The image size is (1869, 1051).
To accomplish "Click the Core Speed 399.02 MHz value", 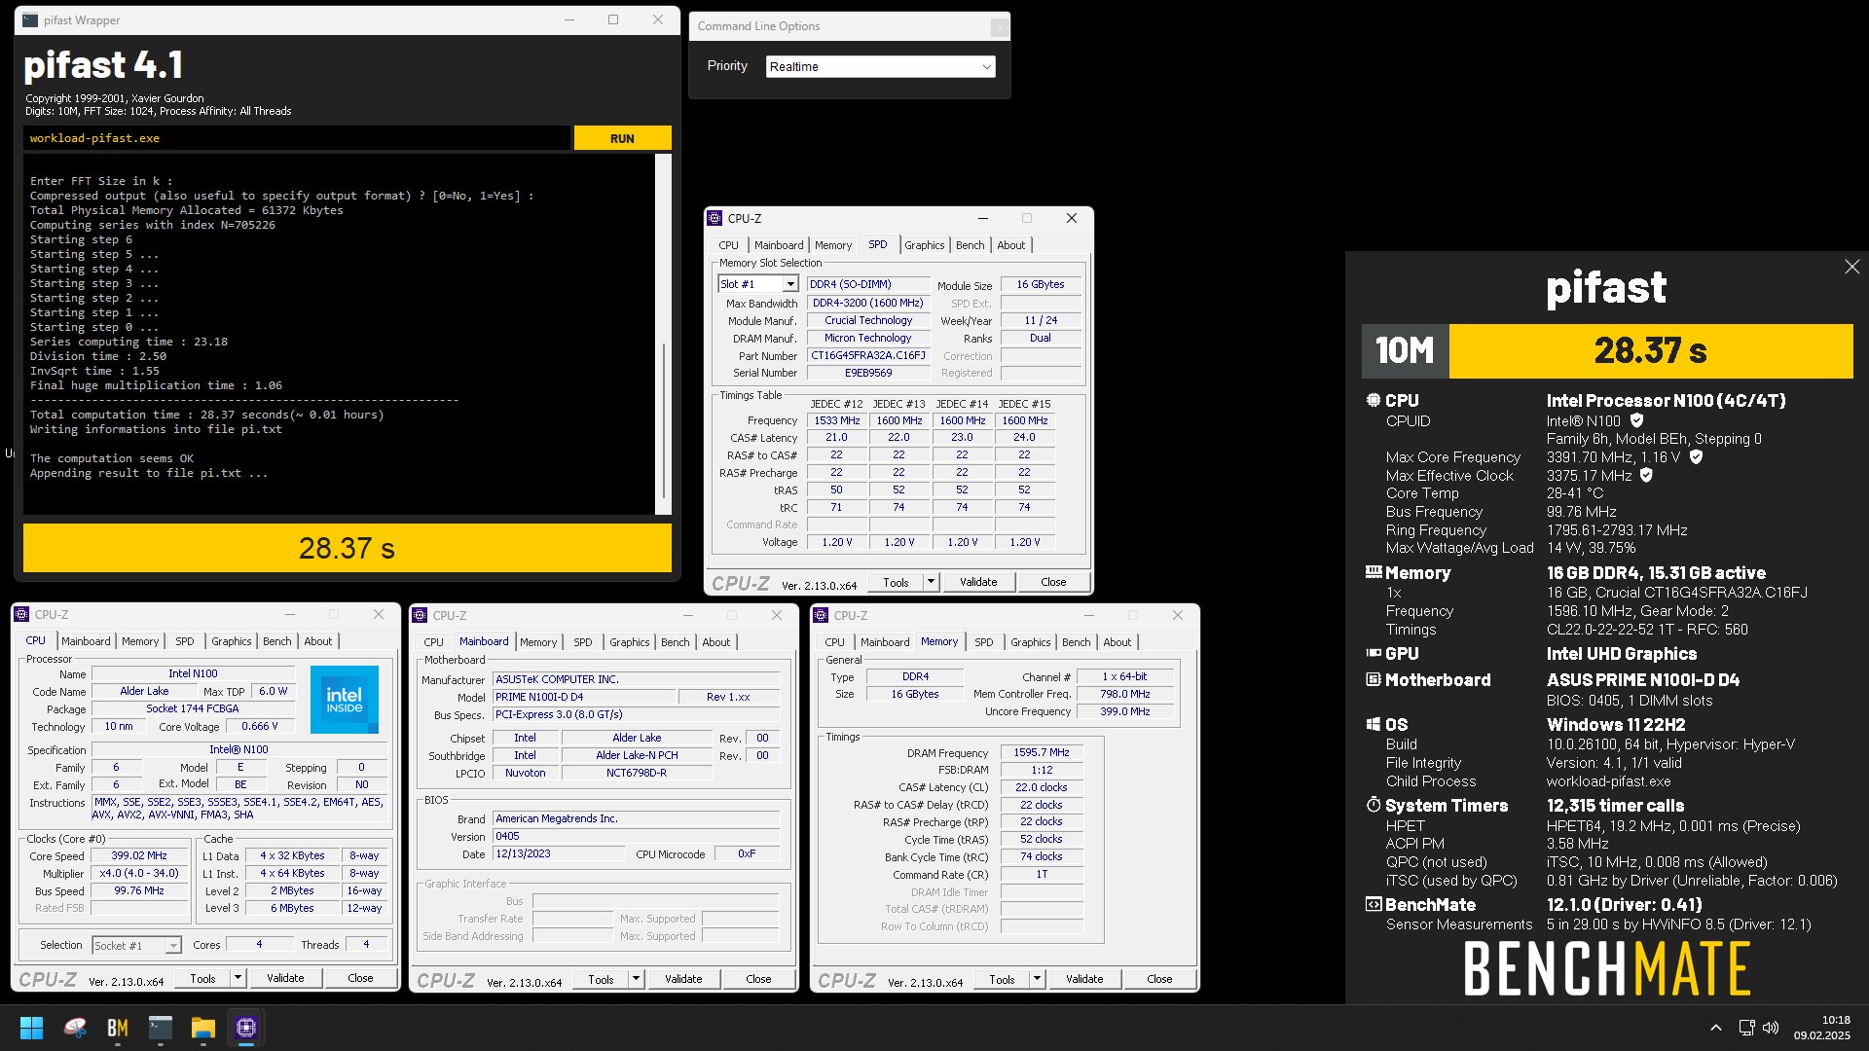I will click(x=139, y=855).
